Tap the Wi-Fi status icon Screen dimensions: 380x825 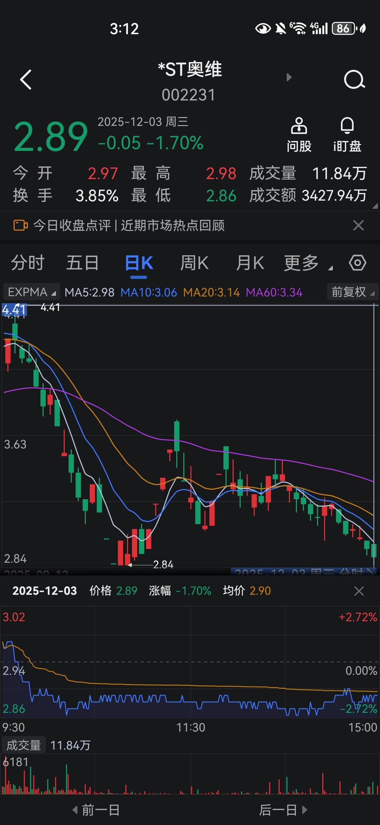298,29
